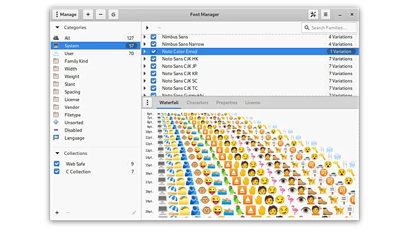Click the Manage button
This screenshot has height=230, width=409.
click(x=65, y=15)
